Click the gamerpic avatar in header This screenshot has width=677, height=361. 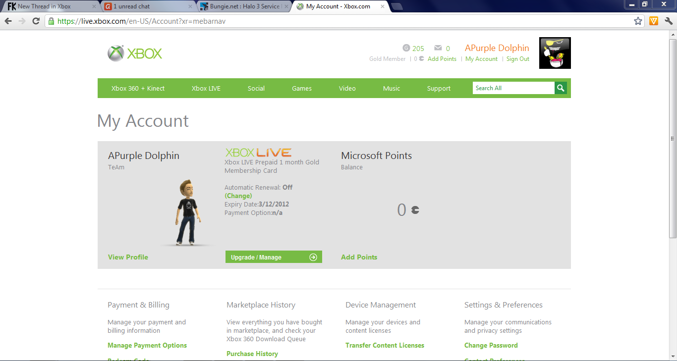point(555,53)
